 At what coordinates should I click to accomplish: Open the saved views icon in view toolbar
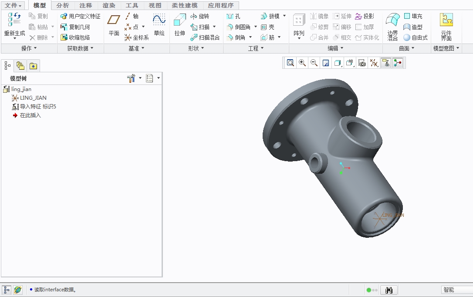[x=350, y=63]
